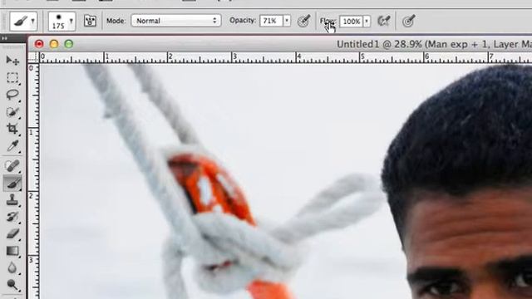The image size is (532, 299).
Task: Select the Dodge tool
Action: [12, 284]
